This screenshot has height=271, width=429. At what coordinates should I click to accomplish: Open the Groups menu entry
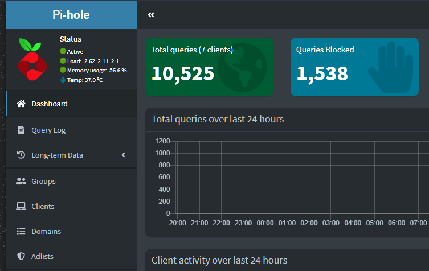pos(71,181)
